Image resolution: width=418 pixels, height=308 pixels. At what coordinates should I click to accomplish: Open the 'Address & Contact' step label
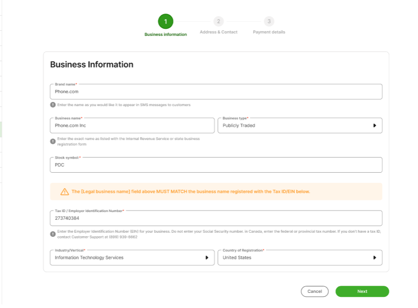[x=218, y=32]
